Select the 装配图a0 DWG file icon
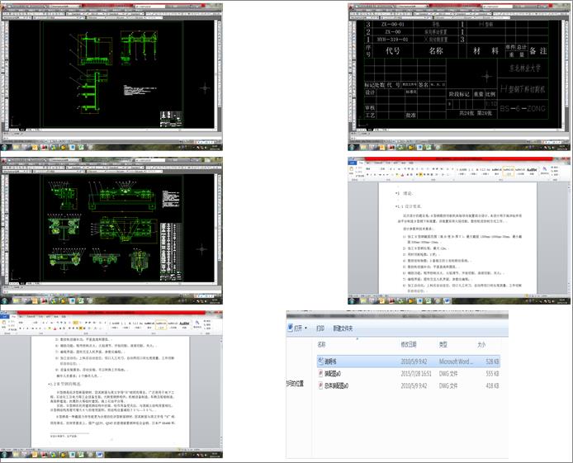The width and height of the screenshot is (573, 463). [x=320, y=374]
